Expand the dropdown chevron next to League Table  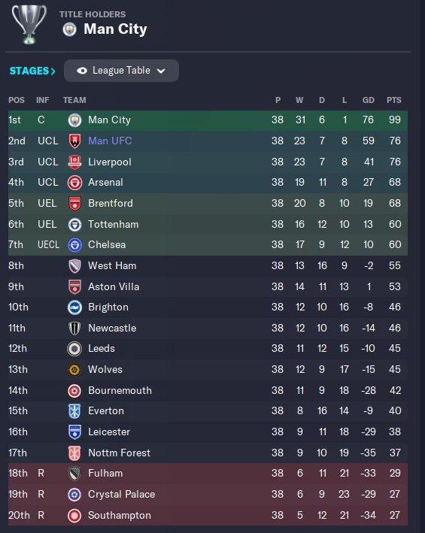click(161, 71)
